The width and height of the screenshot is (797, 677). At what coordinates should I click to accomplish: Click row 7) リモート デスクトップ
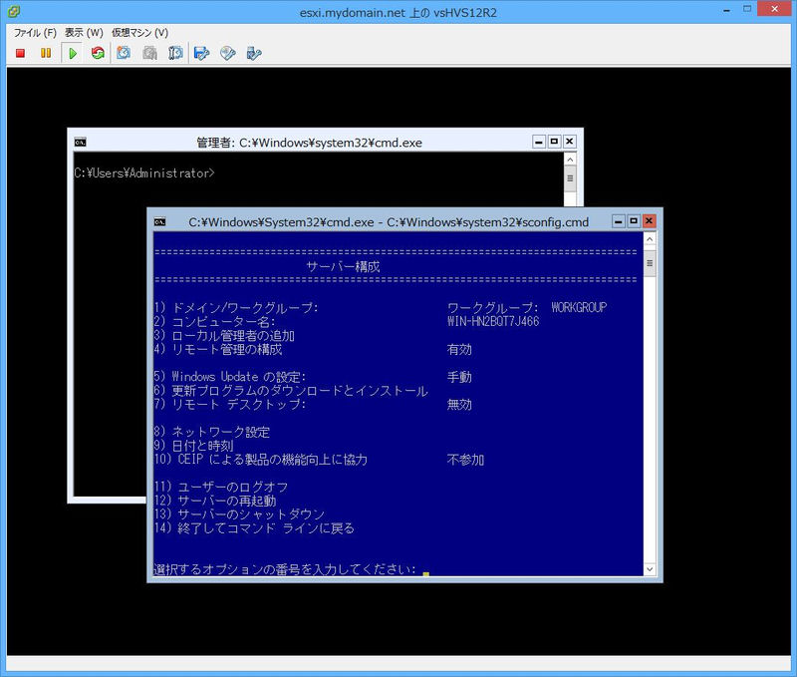point(230,405)
